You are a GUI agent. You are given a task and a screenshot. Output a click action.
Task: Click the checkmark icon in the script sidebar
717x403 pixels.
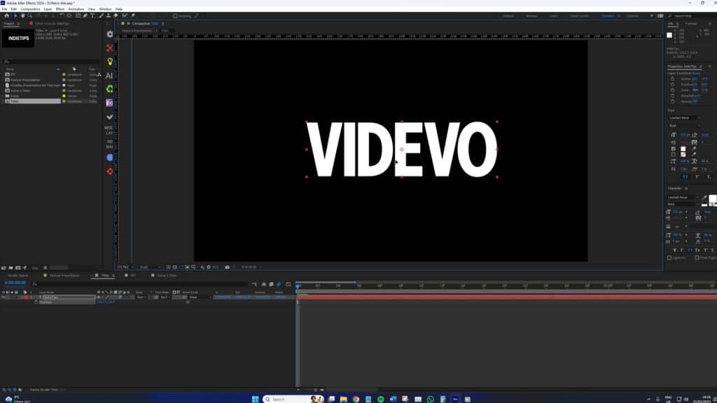[110, 117]
